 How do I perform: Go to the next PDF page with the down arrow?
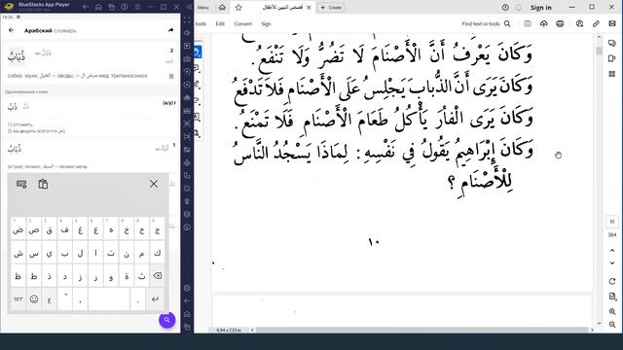point(612,262)
